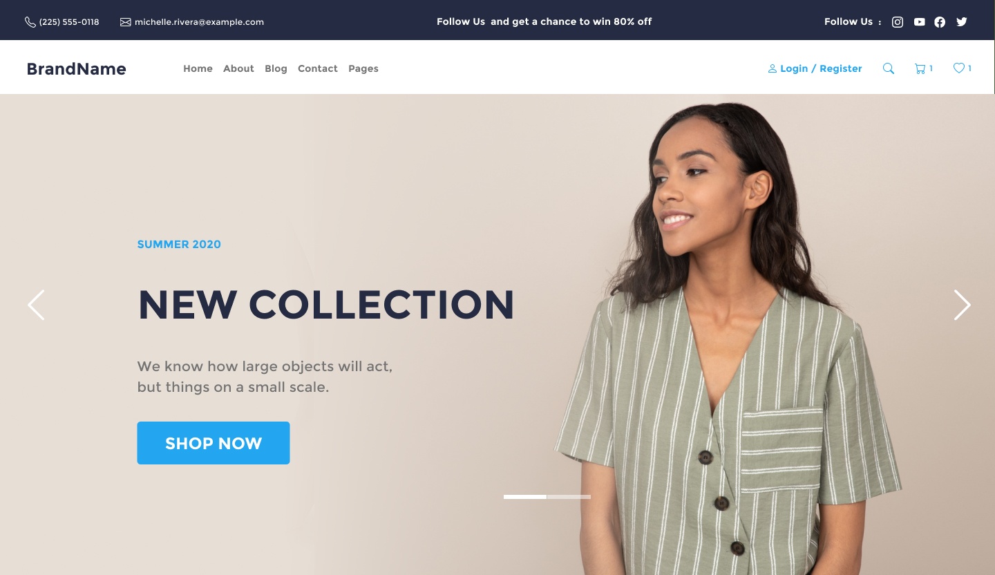Screen dimensions: 995x575
Task: Open the Contact nav link
Action: (x=318, y=68)
